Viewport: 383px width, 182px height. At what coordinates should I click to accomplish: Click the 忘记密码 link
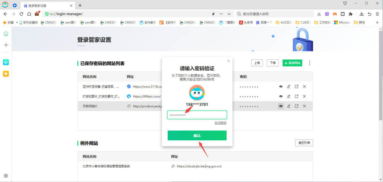coord(220,123)
